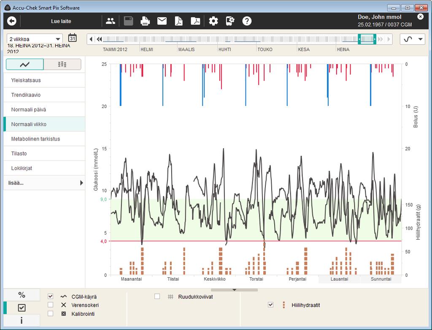
Task: Open the curve display type dropdown arrow
Action: pos(421,39)
